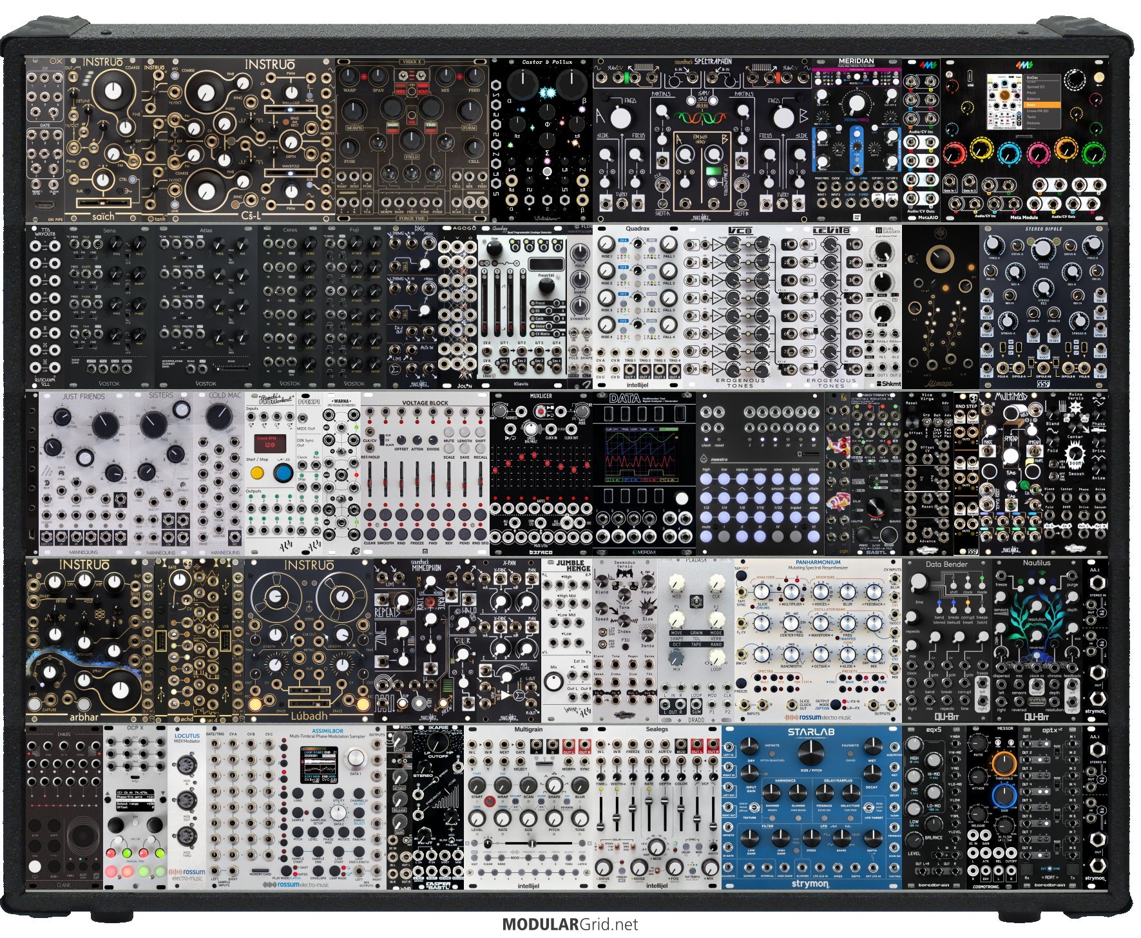Open the Shkmt Dual Dagger filter

coord(883,306)
